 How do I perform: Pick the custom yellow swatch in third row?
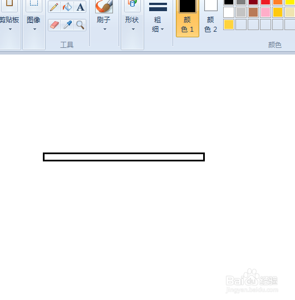pos(229,24)
